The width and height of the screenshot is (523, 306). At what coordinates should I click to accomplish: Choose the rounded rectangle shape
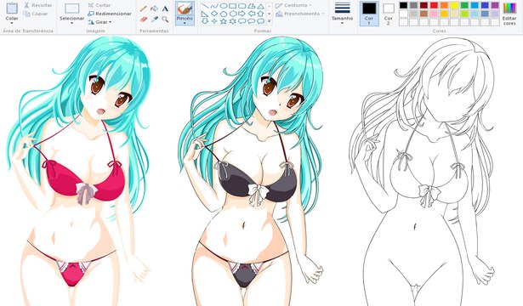pyautogui.click(x=242, y=6)
